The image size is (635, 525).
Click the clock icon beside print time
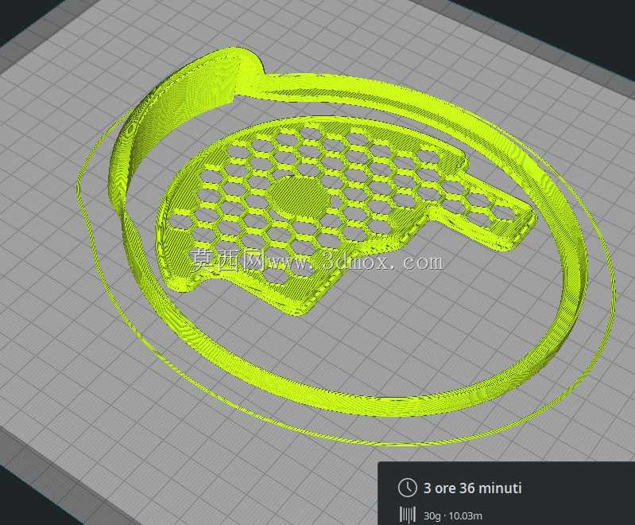point(407,488)
